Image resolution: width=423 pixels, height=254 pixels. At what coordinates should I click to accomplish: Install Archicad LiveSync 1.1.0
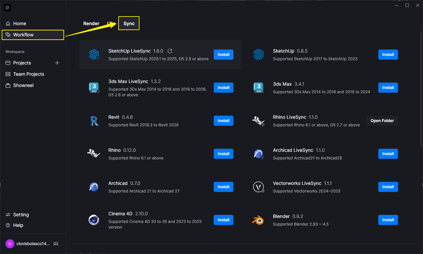[388, 154]
